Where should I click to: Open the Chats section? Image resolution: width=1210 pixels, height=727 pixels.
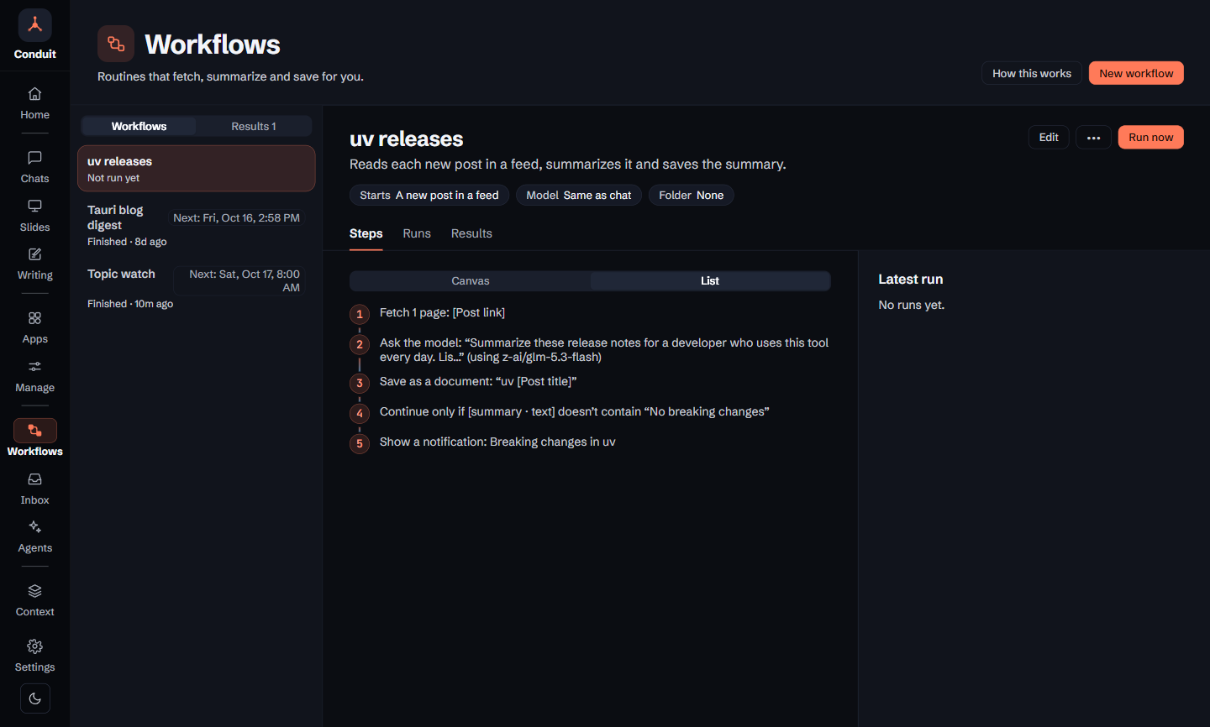click(34, 166)
